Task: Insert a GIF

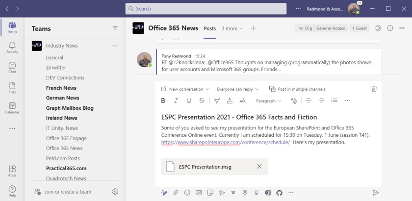Action: 199,193
